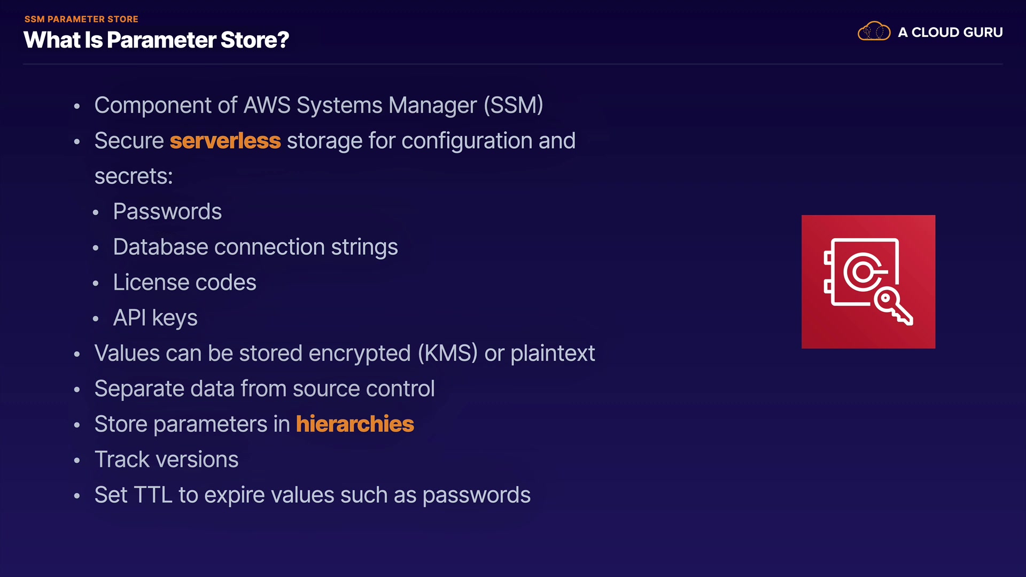Image resolution: width=1026 pixels, height=577 pixels.
Task: Select the 'License codes' sub-bullet
Action: [x=184, y=283]
